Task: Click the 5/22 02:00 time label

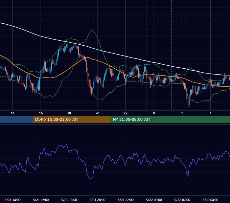Action: [182, 200]
